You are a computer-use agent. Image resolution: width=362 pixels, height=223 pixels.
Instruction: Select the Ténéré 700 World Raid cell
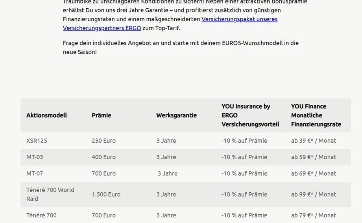50,194
